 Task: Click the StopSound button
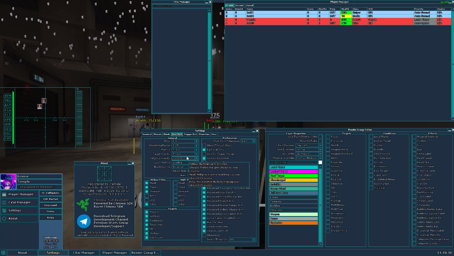click(50, 205)
